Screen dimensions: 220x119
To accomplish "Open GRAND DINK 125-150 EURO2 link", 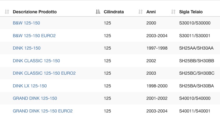I will click(x=43, y=111).
